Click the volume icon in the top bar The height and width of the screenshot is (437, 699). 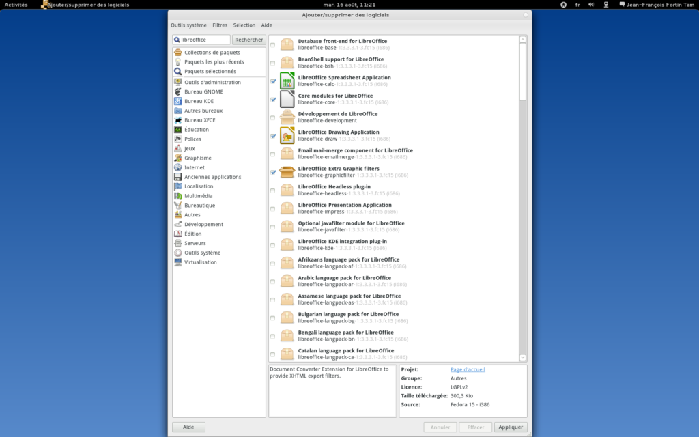pyautogui.click(x=590, y=5)
